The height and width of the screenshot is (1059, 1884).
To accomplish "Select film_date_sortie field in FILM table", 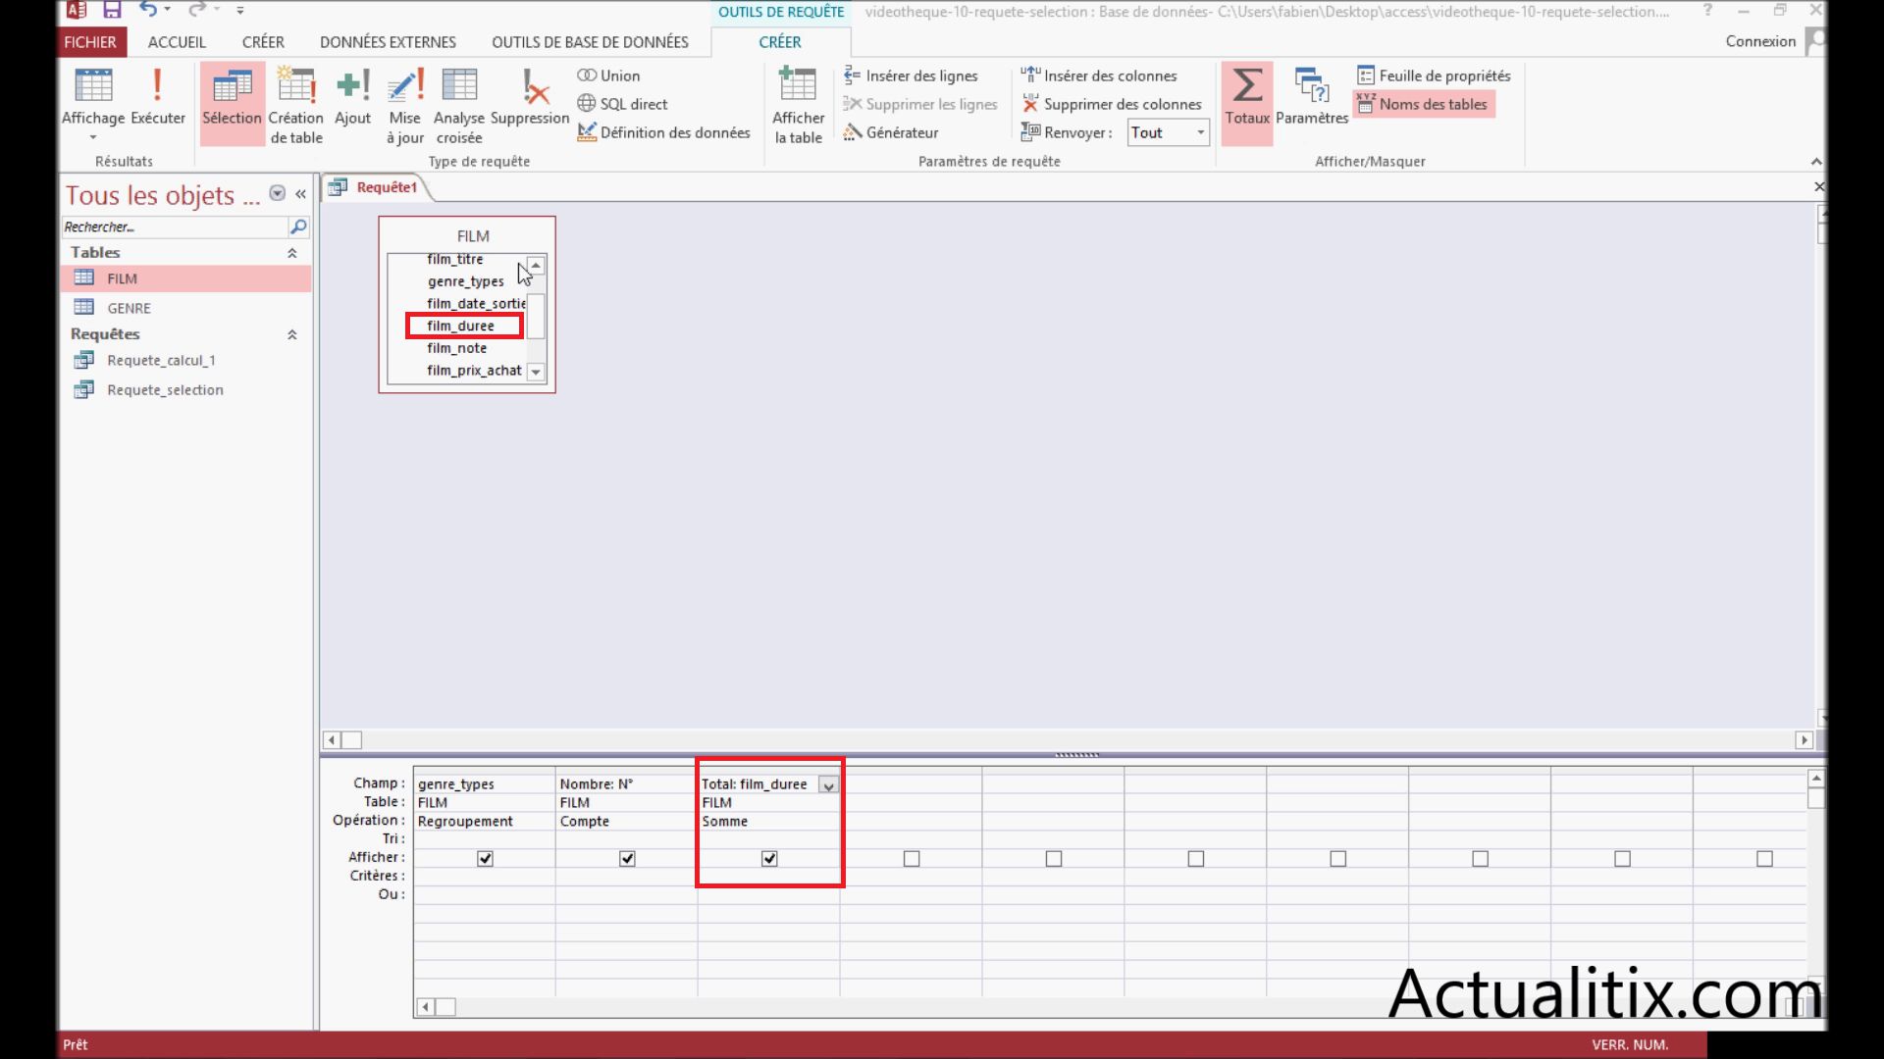I will point(476,303).
